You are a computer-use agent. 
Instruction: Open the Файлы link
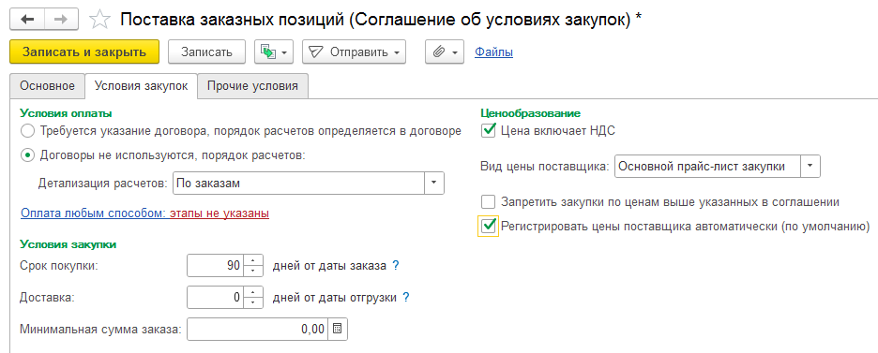[493, 52]
